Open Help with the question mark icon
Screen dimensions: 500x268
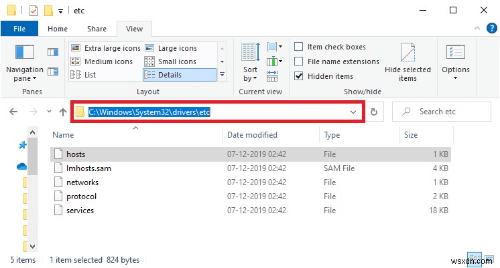(492, 28)
